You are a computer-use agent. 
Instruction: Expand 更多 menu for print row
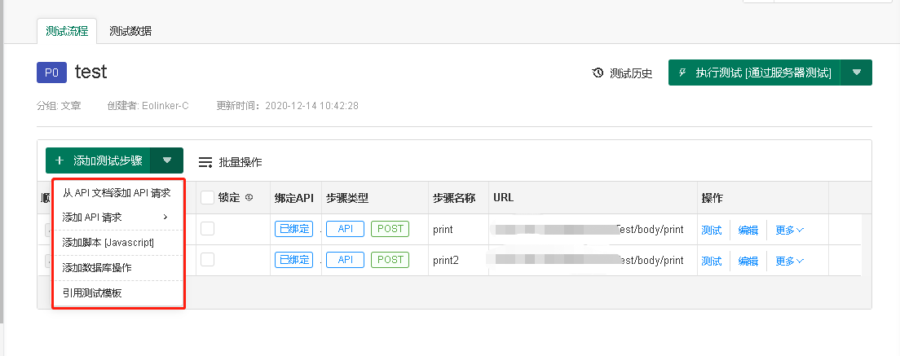789,230
